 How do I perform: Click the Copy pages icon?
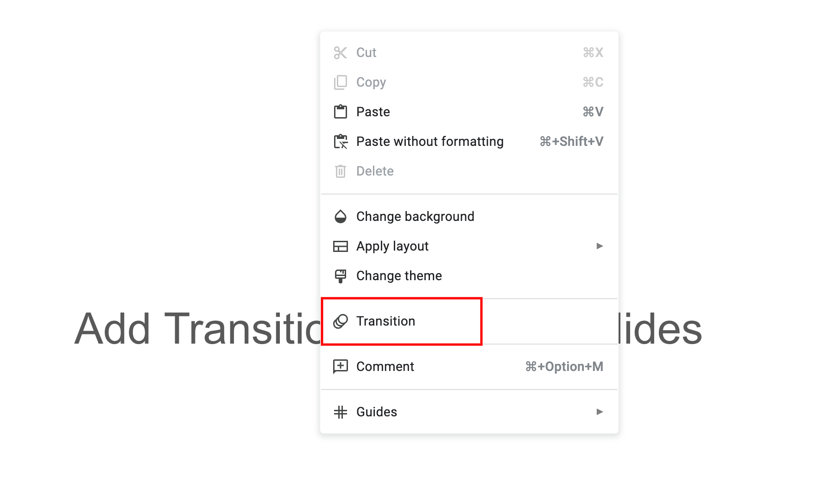pos(341,82)
